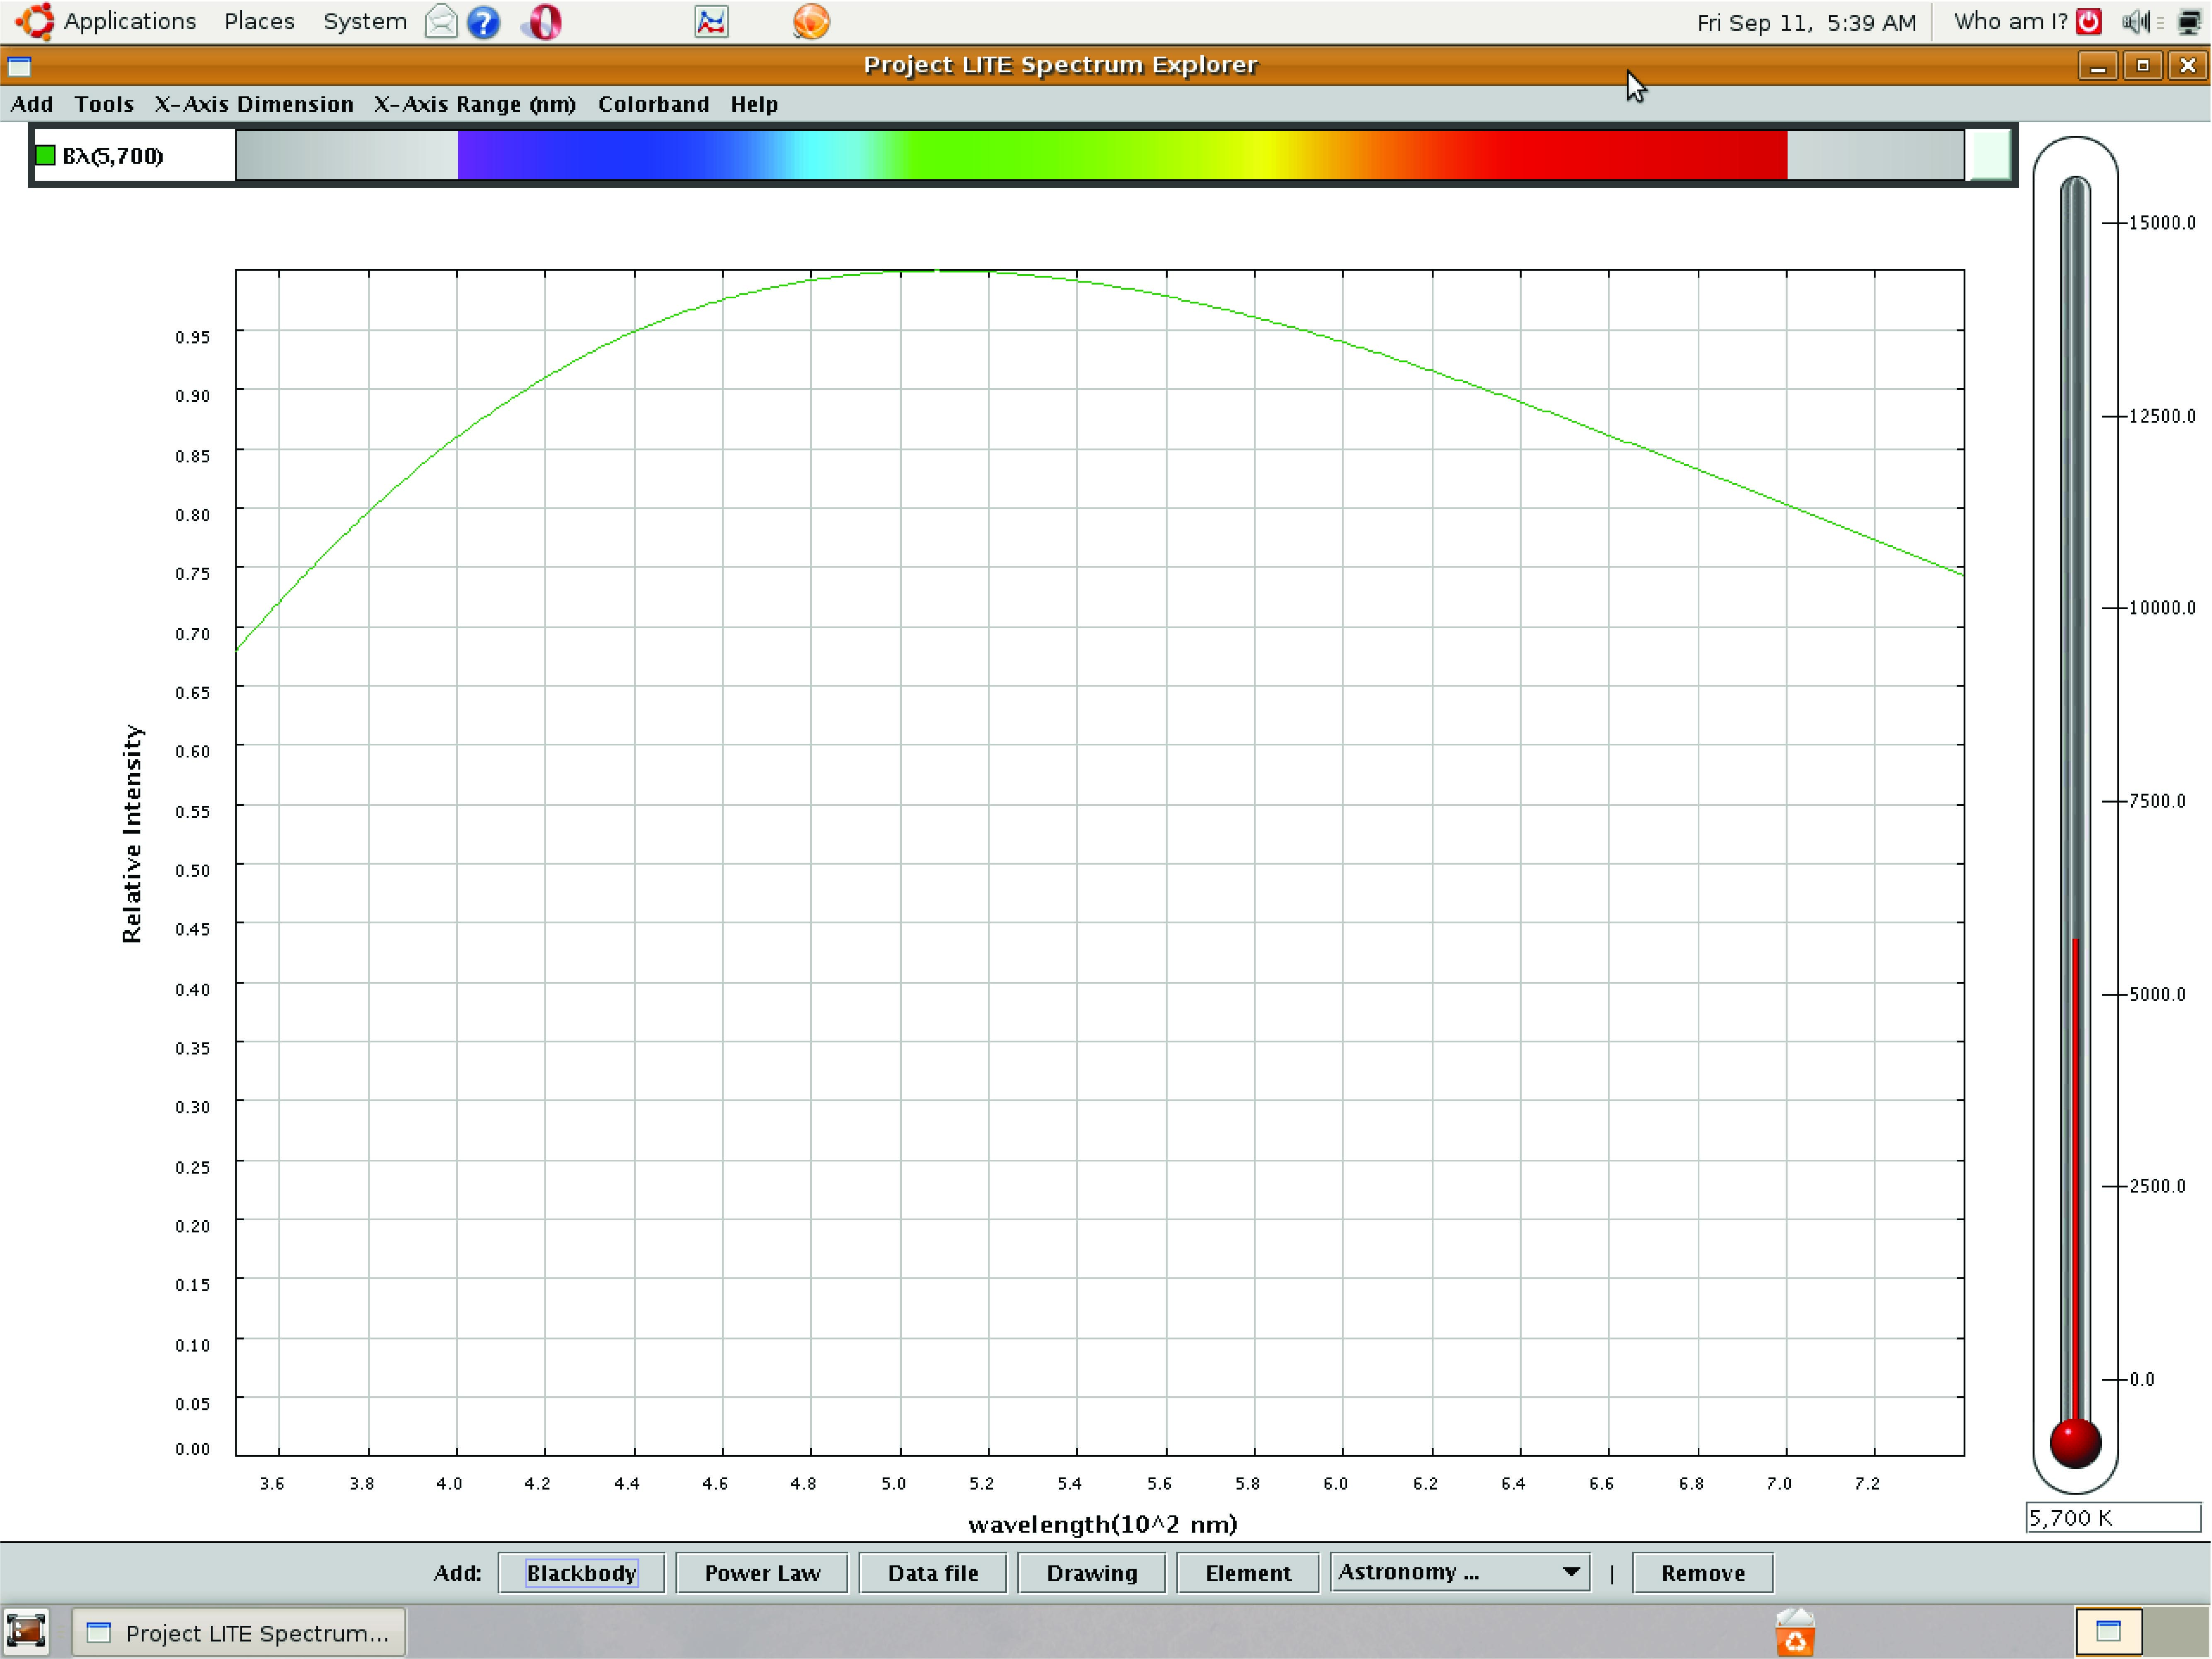Click the Drawing button
2212x1659 pixels.
coord(1092,1573)
